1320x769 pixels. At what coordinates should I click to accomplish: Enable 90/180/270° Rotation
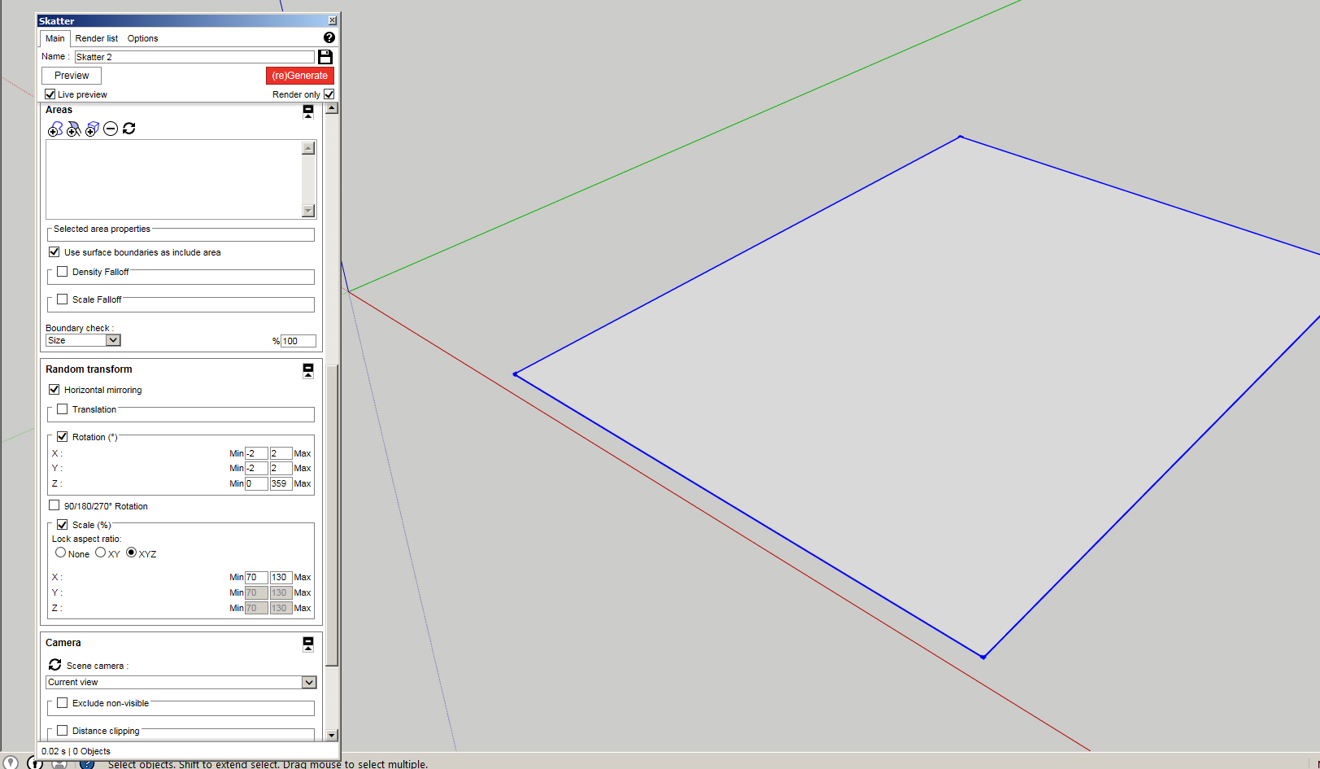click(54, 505)
